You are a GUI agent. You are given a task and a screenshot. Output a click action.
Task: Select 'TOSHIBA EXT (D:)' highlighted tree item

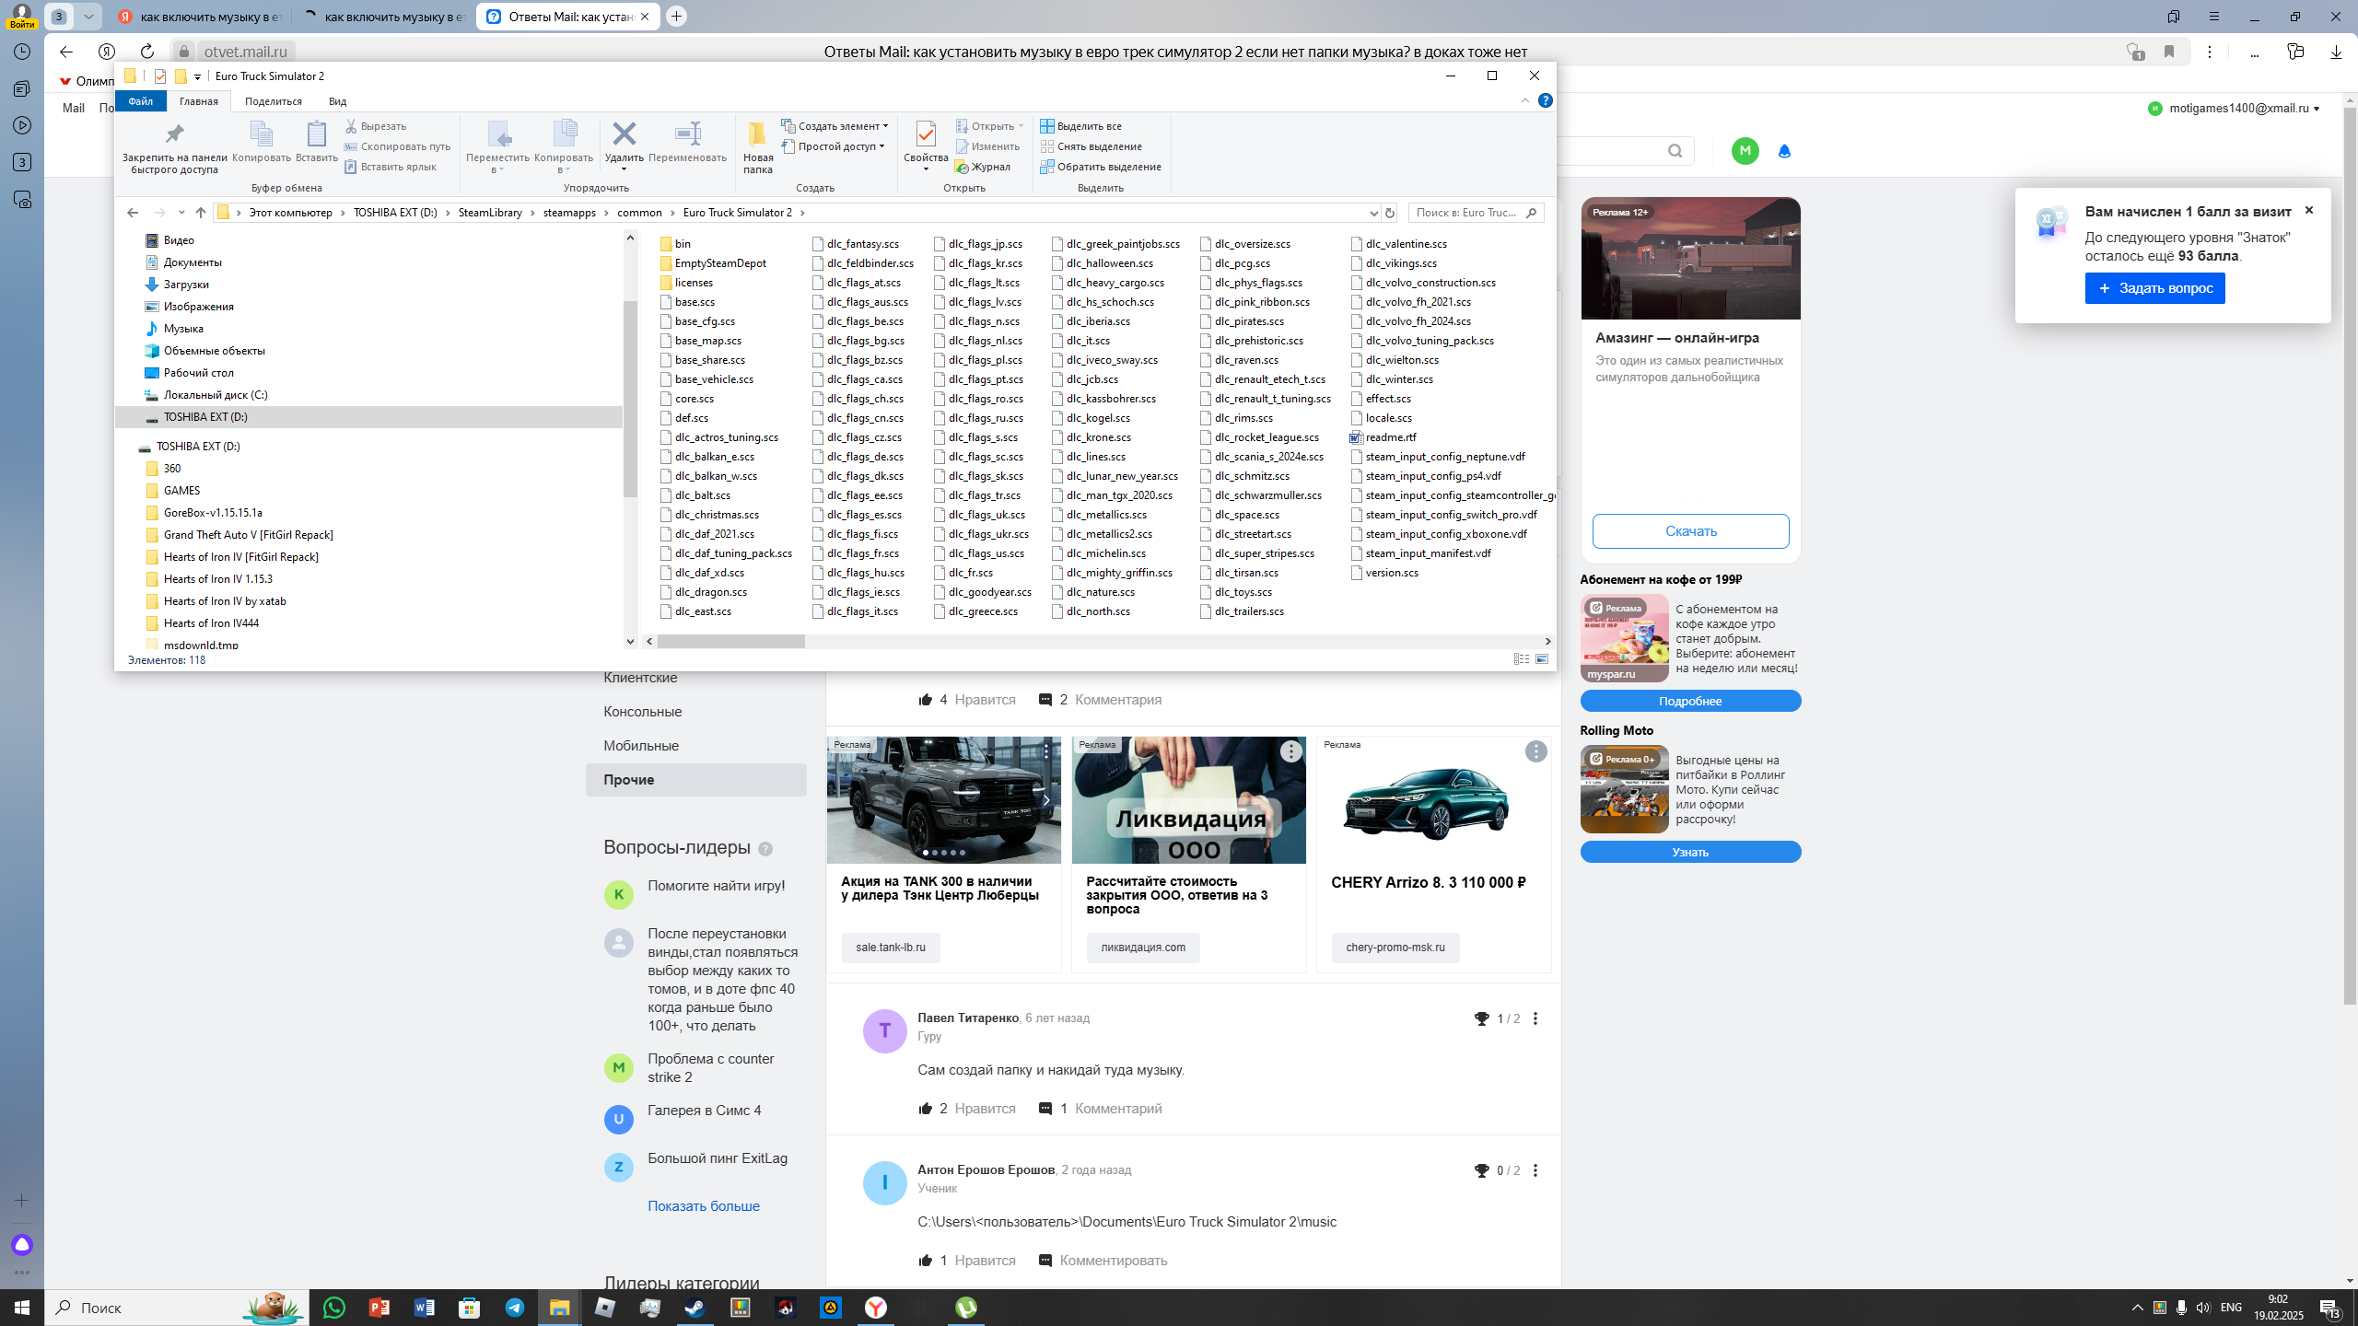(368, 417)
